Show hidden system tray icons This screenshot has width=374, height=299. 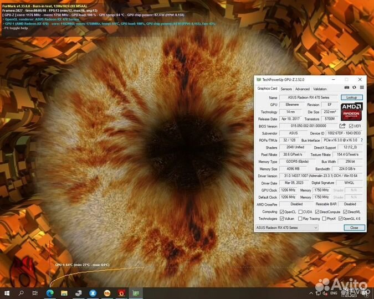pyautogui.click(x=310, y=293)
